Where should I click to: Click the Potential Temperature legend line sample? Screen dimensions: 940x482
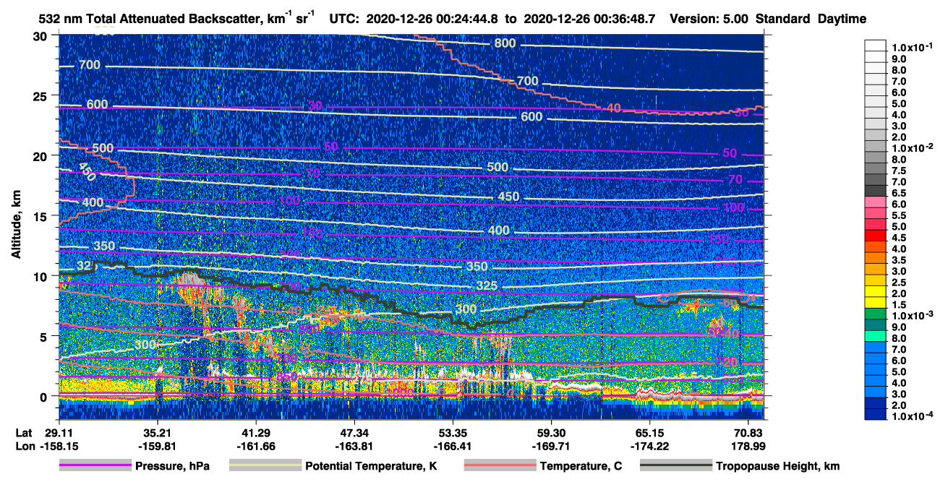click(265, 466)
